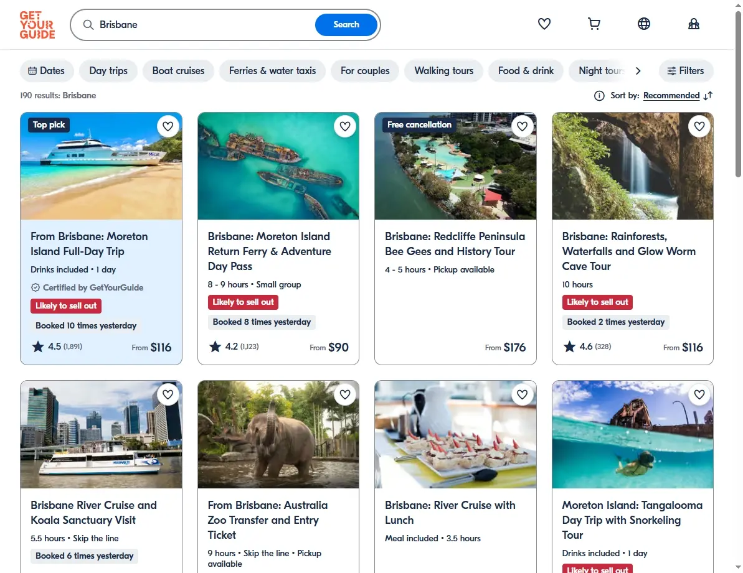Click 'Likely to sell out' on Return Ferry card
743x573 pixels.
[243, 302]
